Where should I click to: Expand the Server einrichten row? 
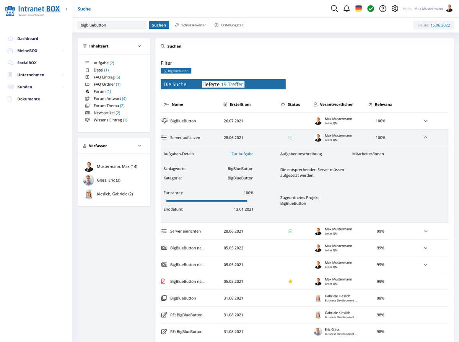click(x=426, y=231)
